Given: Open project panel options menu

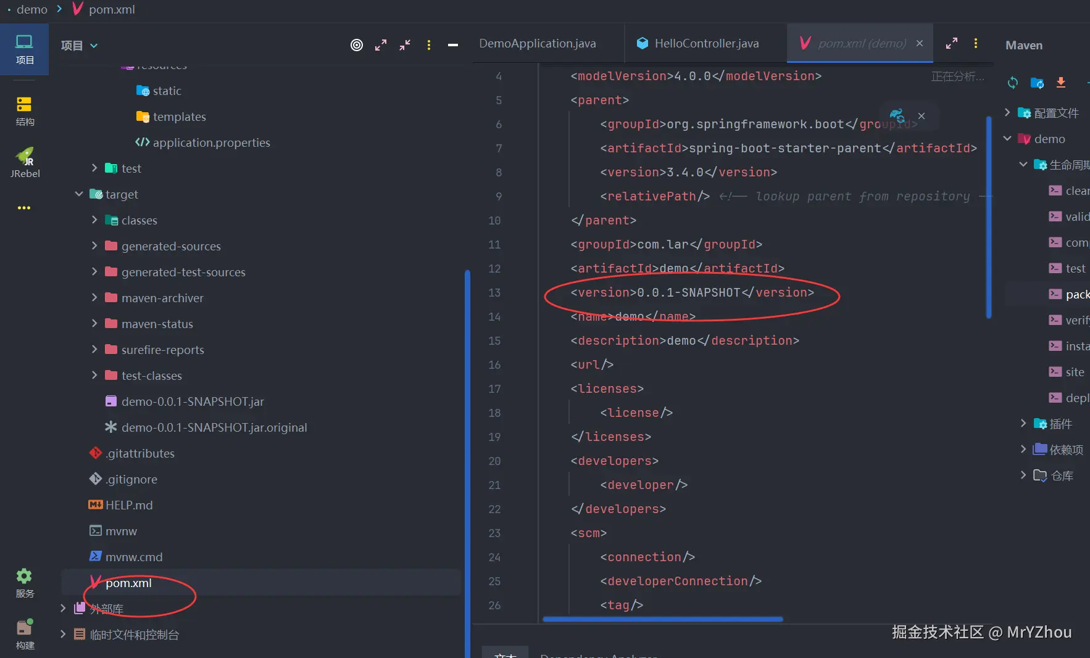Looking at the screenshot, I should [x=429, y=45].
